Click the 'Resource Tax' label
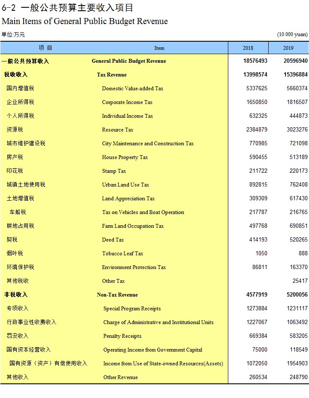 (118, 130)
